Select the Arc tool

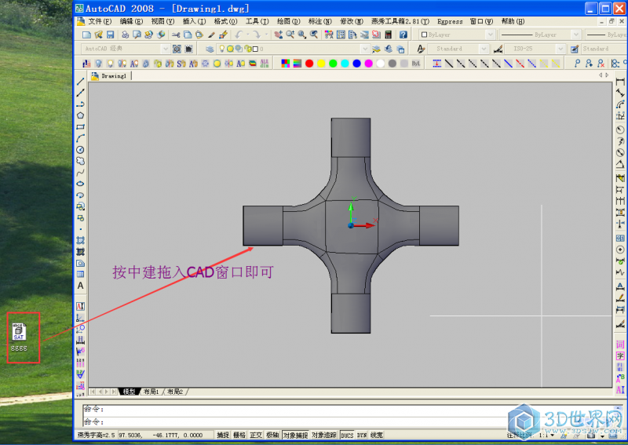pos(81,138)
